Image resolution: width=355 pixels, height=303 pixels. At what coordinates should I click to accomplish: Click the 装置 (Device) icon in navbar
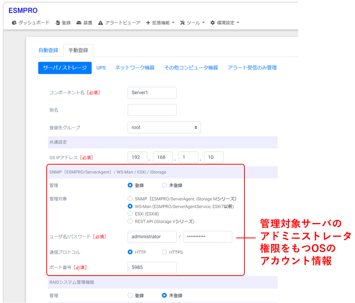pos(79,23)
